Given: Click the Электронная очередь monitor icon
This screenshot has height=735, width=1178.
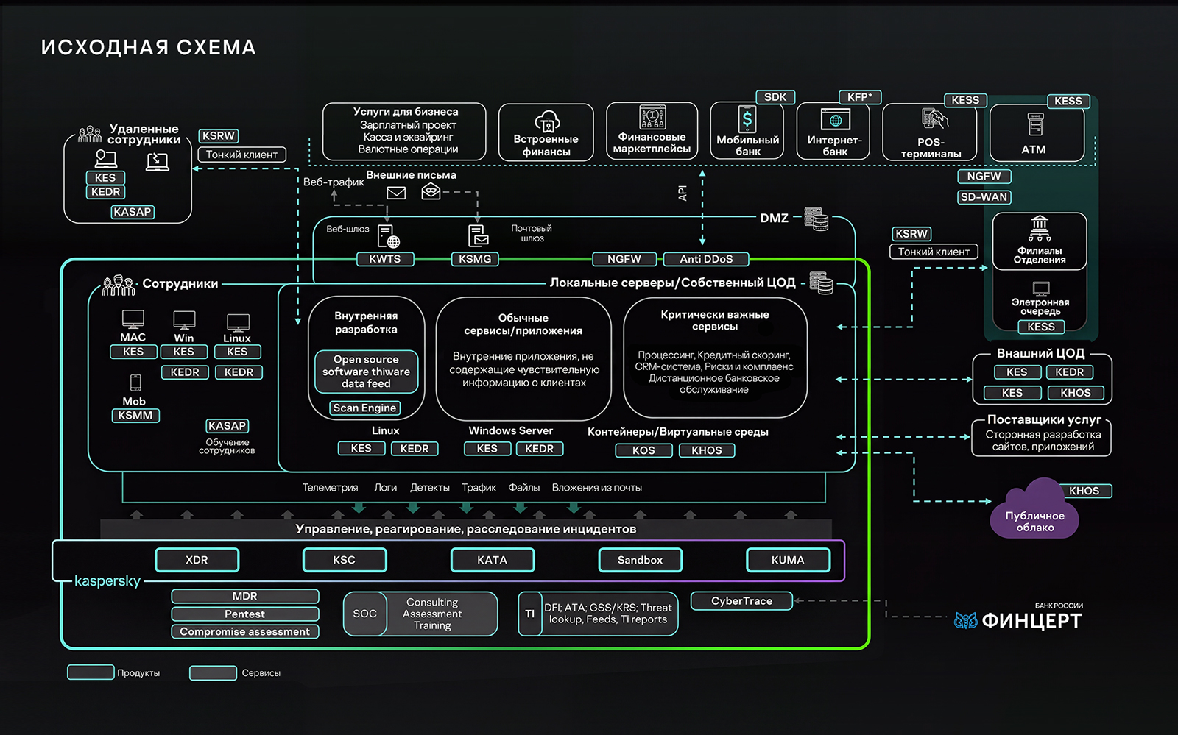Looking at the screenshot, I should [x=1041, y=288].
